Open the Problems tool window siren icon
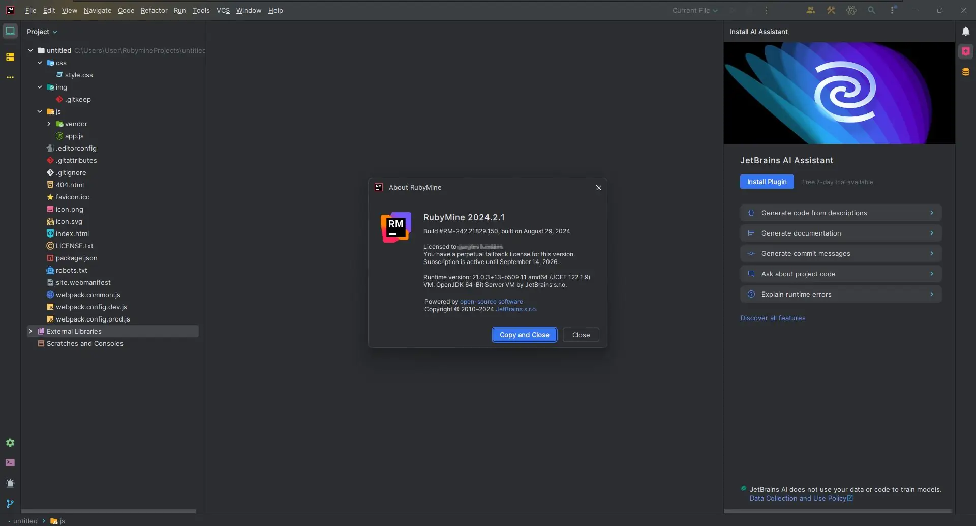The image size is (976, 526). coord(10,483)
